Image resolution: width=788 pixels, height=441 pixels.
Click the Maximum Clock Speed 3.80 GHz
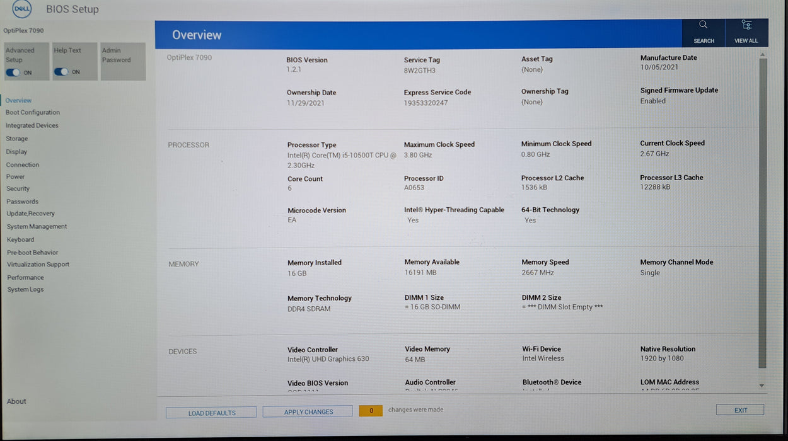[418, 155]
